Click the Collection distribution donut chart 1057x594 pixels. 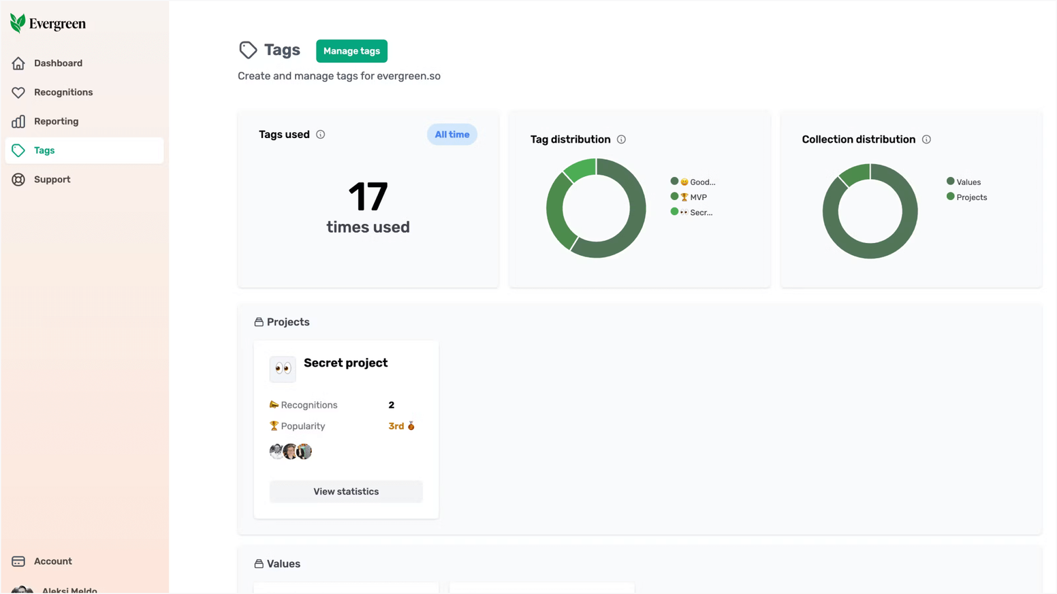(870, 211)
